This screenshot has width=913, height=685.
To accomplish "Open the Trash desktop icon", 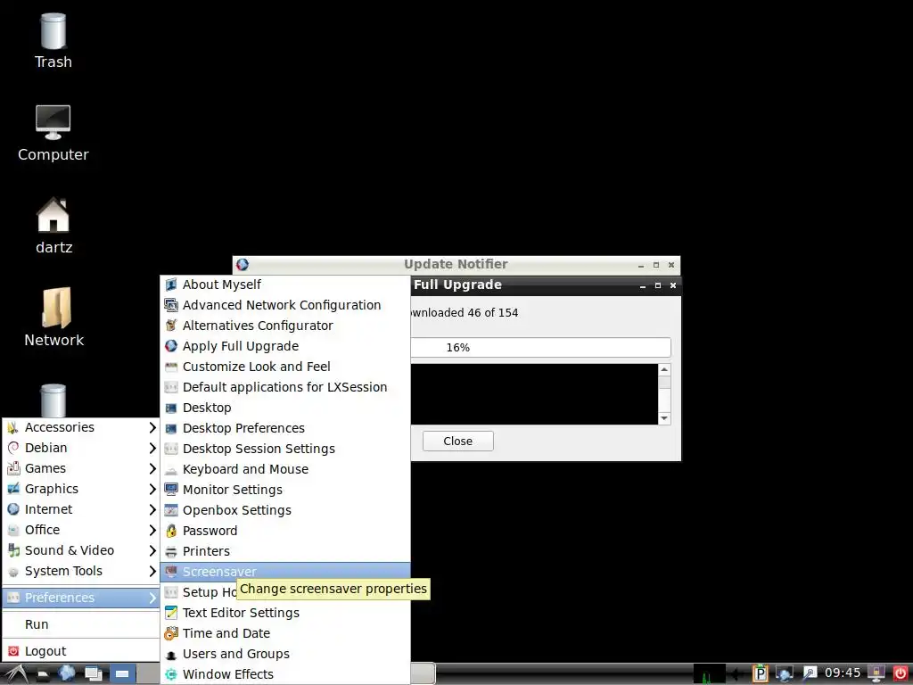I will (x=53, y=41).
